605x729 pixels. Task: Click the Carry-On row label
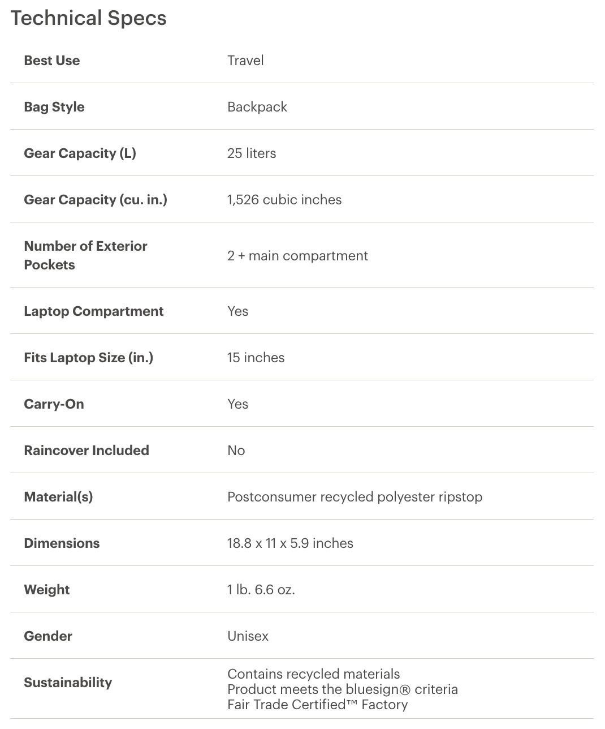tap(54, 404)
